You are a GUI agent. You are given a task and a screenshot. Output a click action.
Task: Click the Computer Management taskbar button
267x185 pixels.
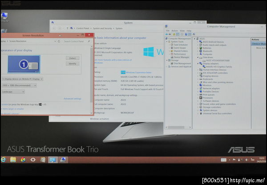63,160
